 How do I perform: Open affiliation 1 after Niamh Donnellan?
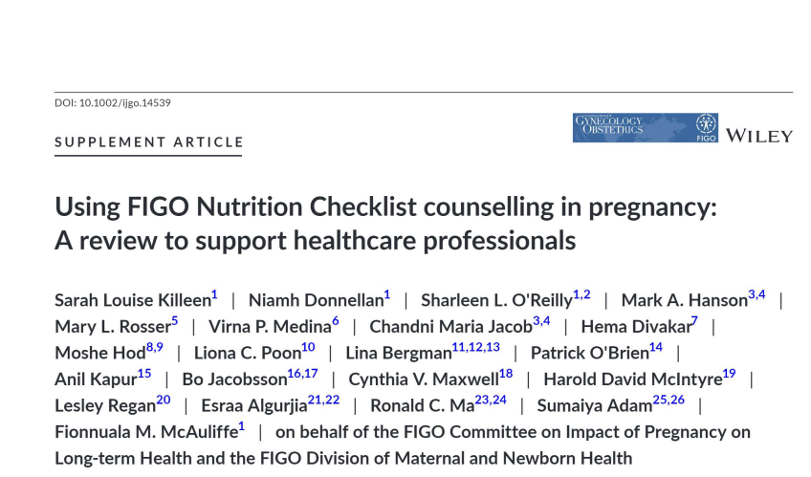tap(387, 295)
